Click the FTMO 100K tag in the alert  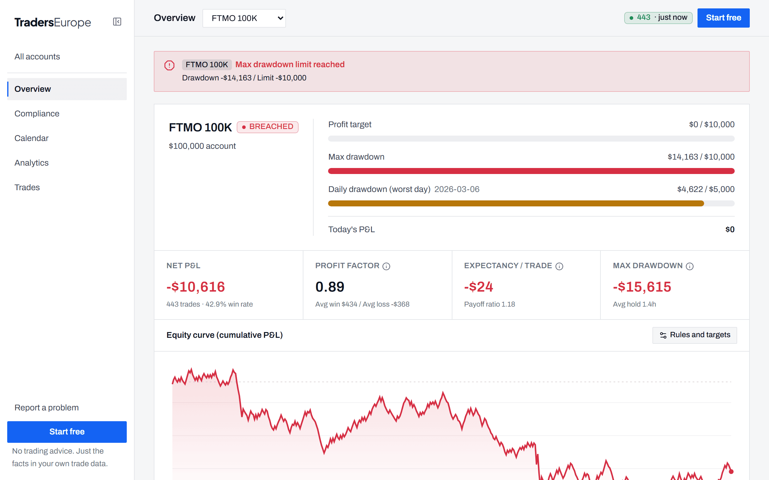[207, 64]
